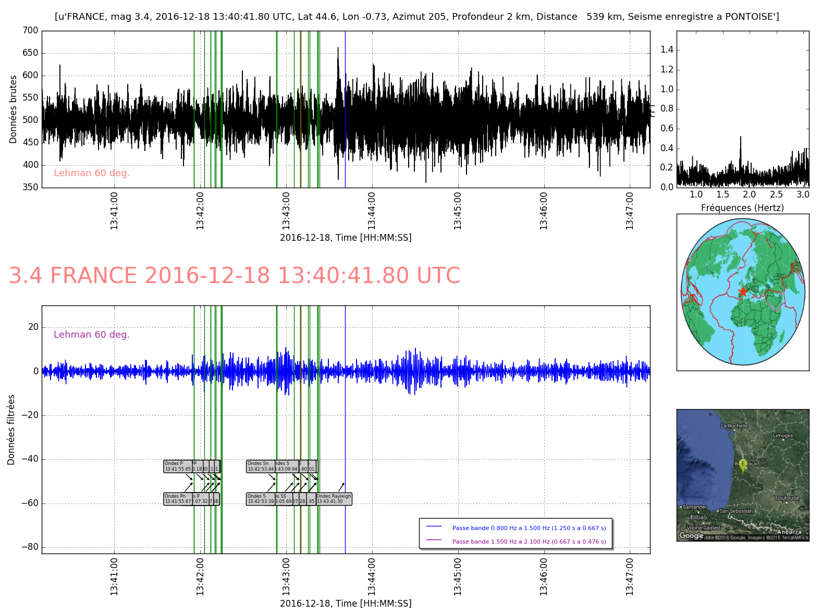Select the Ondes Rayleigh 13:43:41.30 annotation box
This screenshot has height=615, width=834.
334,499
